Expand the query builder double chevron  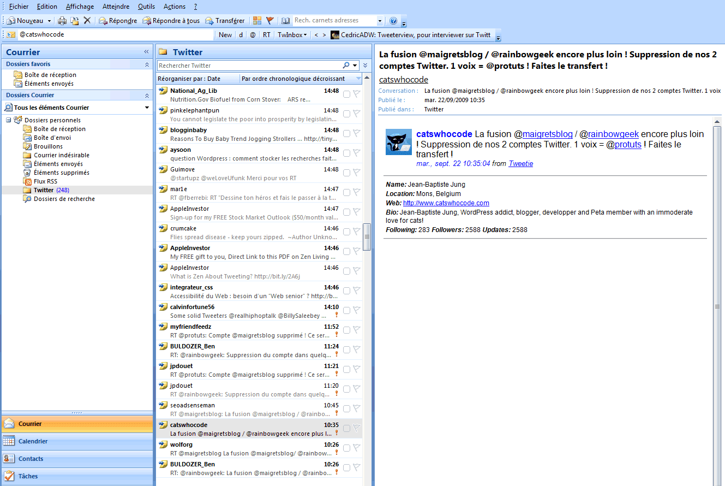[366, 66]
